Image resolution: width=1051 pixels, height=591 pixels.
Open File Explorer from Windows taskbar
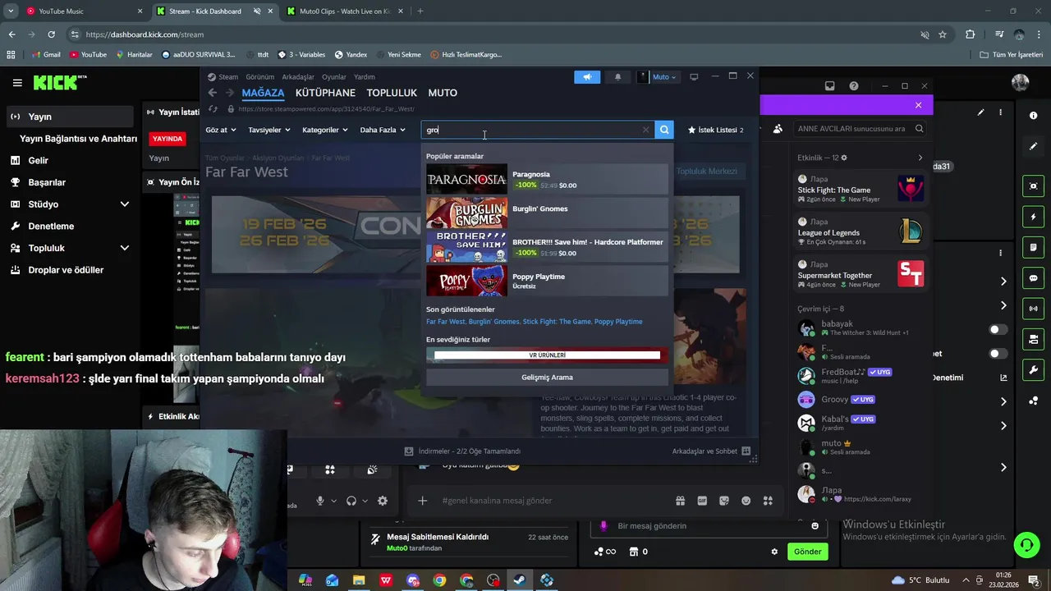pos(359,580)
